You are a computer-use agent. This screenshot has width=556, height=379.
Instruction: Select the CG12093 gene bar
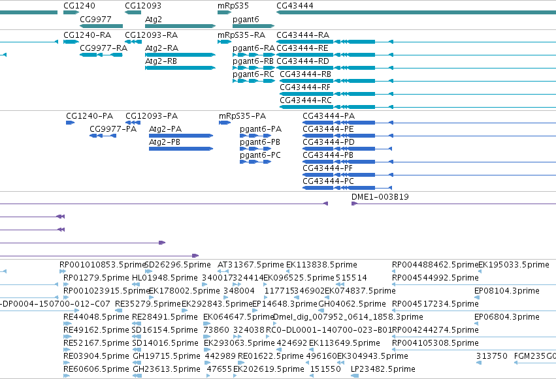[133, 12]
